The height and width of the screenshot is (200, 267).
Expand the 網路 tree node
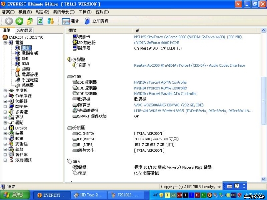pos(5,122)
